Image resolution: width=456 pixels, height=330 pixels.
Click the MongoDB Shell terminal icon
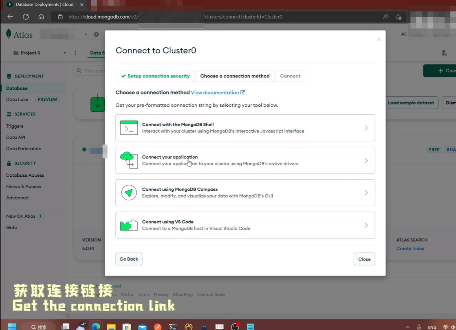coord(129,128)
